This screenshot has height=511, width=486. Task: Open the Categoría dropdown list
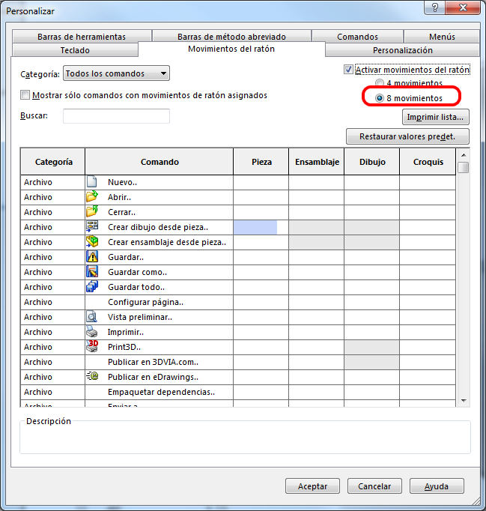click(x=116, y=73)
